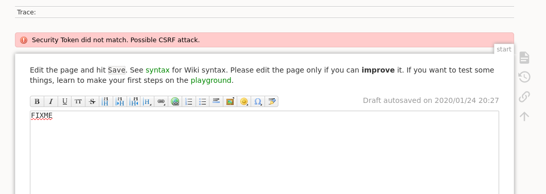Open the smileys picker

pos(244,101)
